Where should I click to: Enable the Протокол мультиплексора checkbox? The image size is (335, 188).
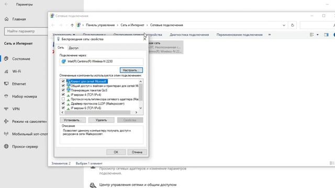[x=63, y=99]
